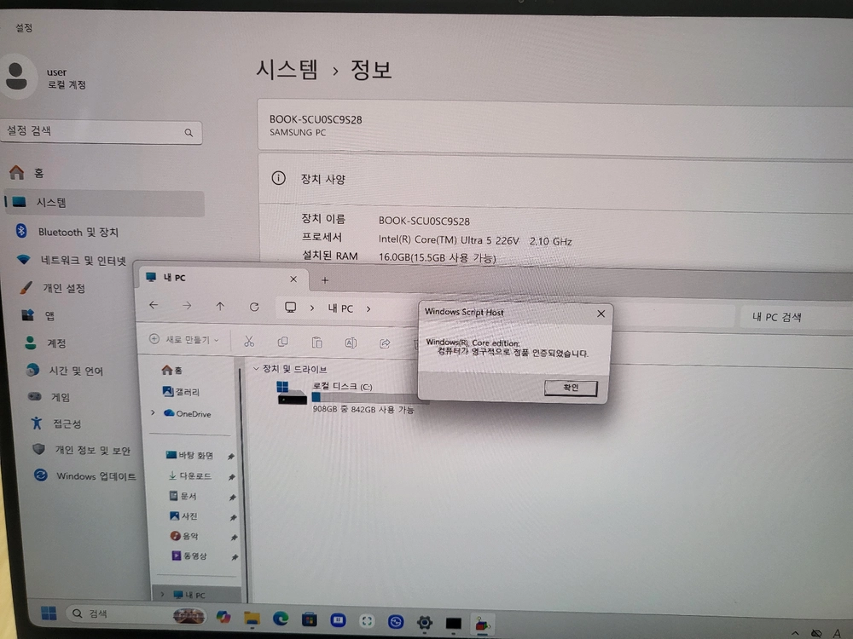The height and width of the screenshot is (639, 853).
Task: Click the Copy icon in Explorer toolbar
Action: [x=283, y=342]
